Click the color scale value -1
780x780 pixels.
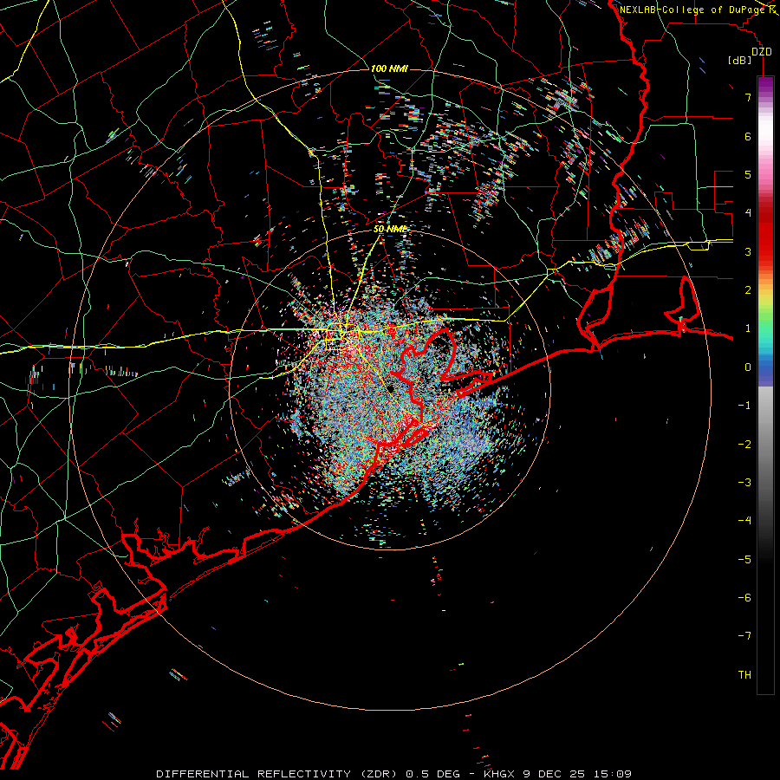pyautogui.click(x=744, y=406)
